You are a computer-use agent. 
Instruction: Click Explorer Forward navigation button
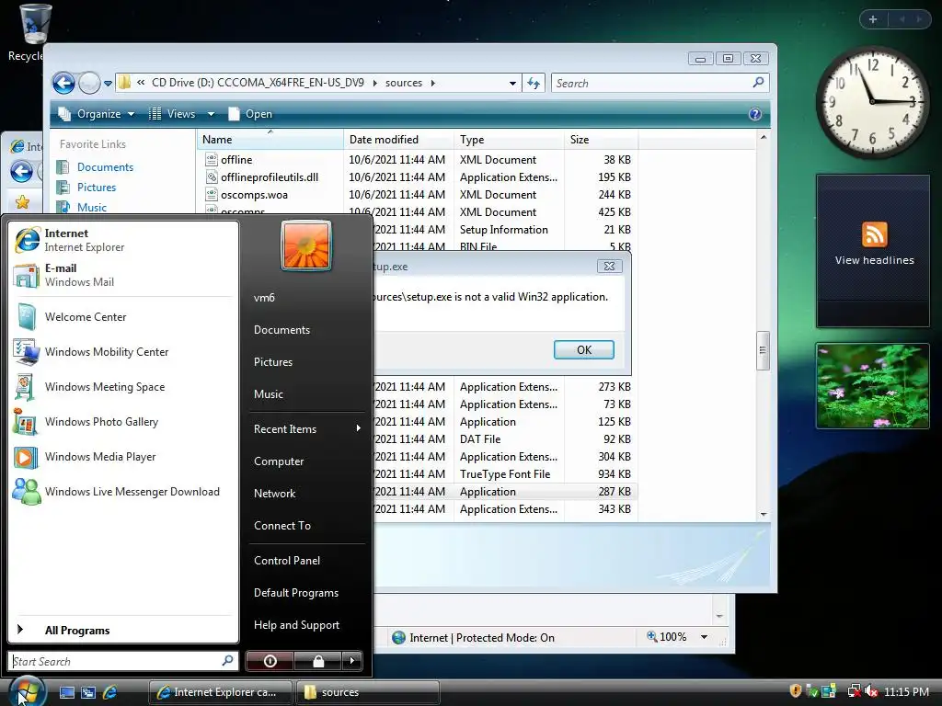coord(89,83)
